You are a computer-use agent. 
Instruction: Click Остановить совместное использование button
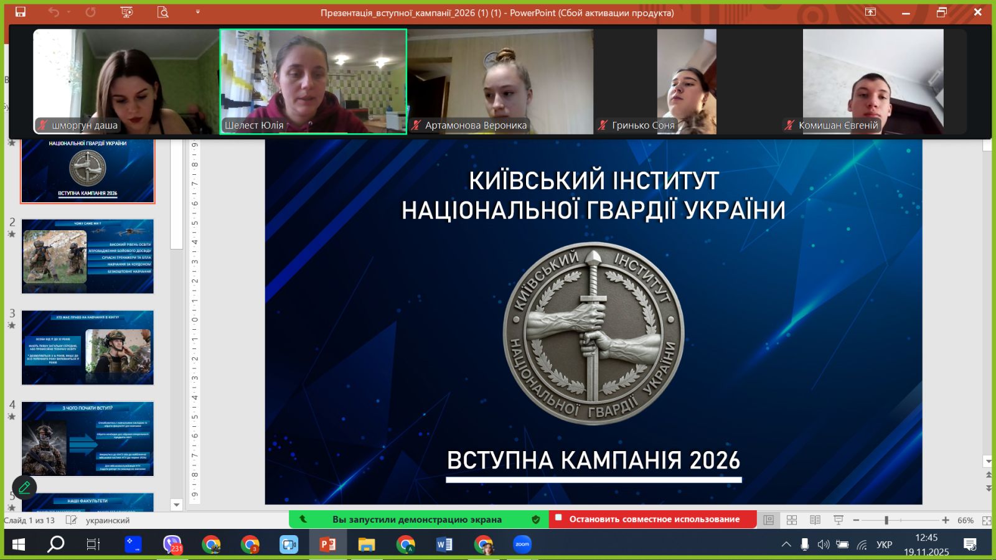(x=653, y=519)
